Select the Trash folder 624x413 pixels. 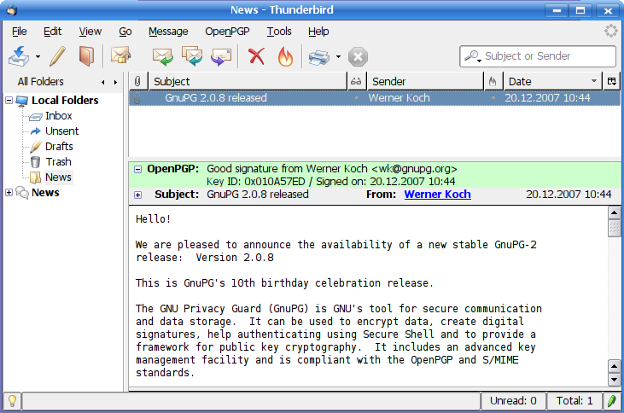click(58, 162)
